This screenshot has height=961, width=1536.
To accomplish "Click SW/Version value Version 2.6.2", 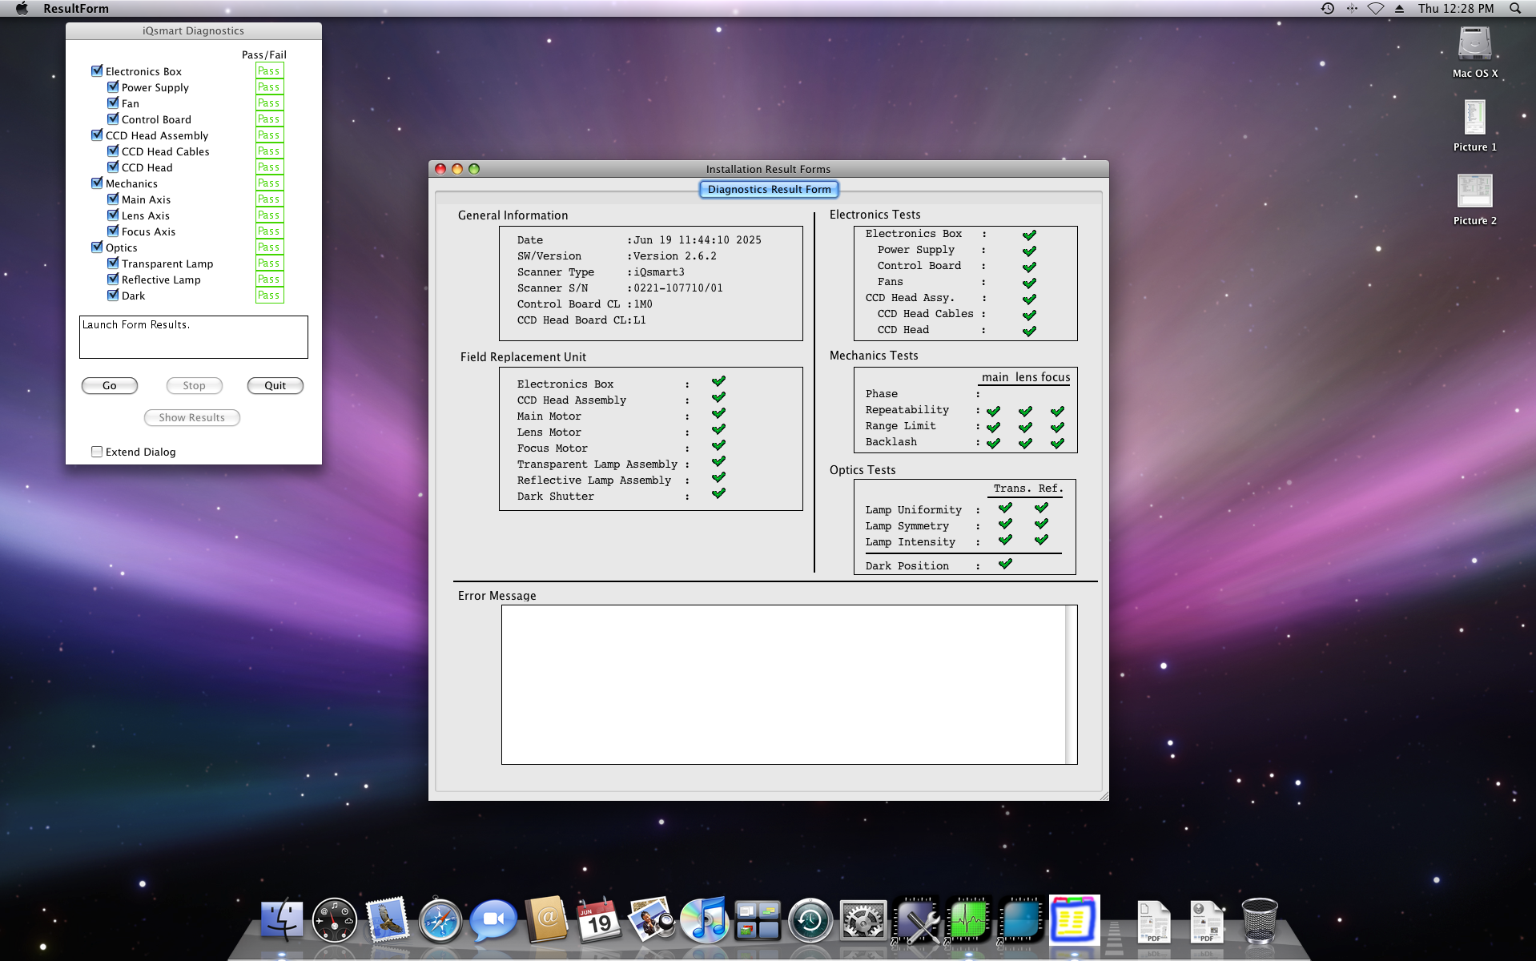I will click(675, 255).
